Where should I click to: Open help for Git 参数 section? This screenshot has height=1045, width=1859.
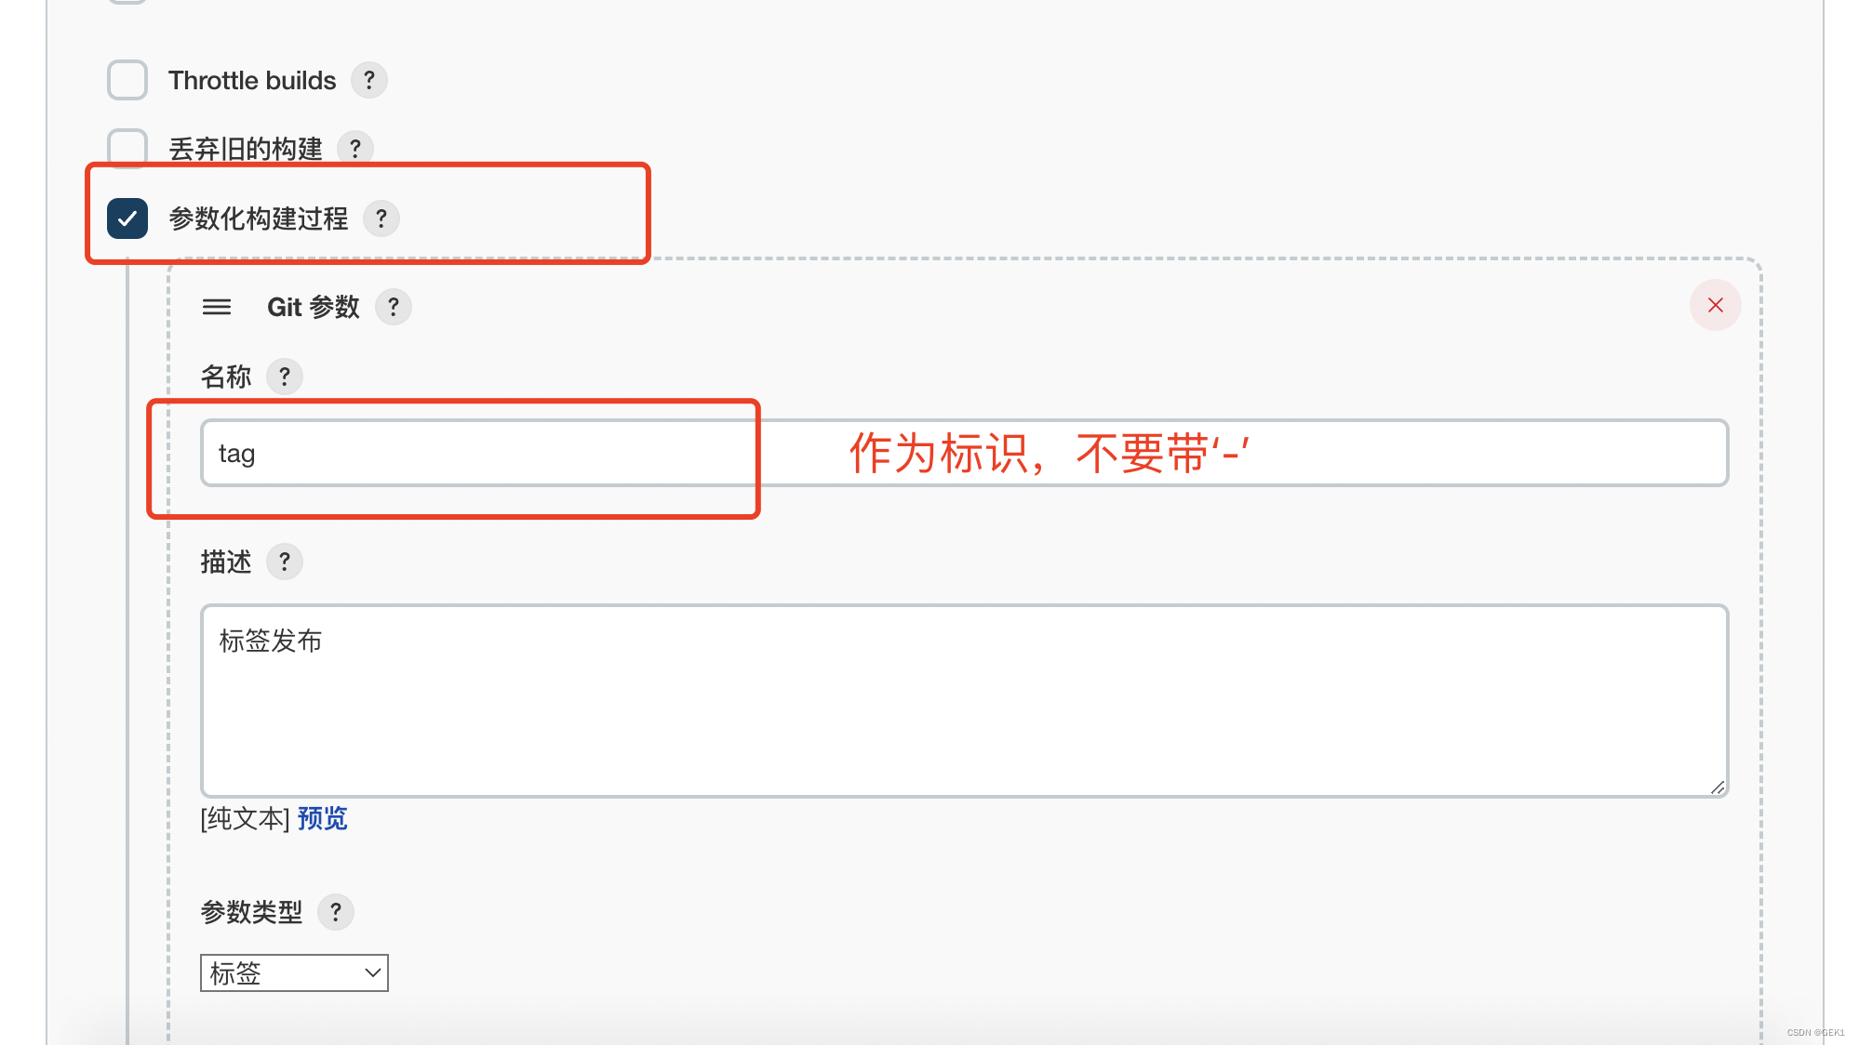[x=394, y=306]
